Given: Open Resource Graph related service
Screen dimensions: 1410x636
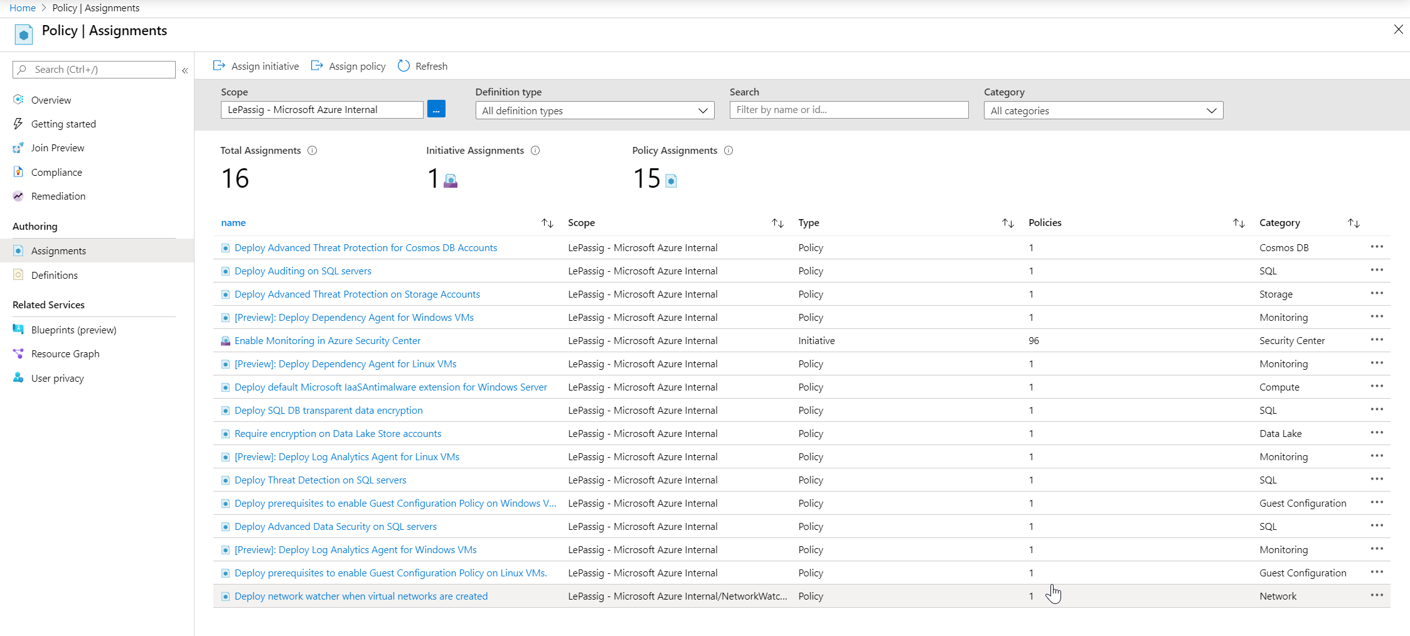Looking at the screenshot, I should coord(65,353).
